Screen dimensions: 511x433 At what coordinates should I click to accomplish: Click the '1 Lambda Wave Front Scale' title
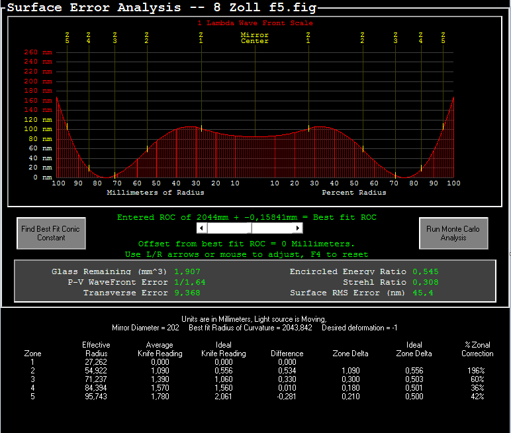(255, 23)
